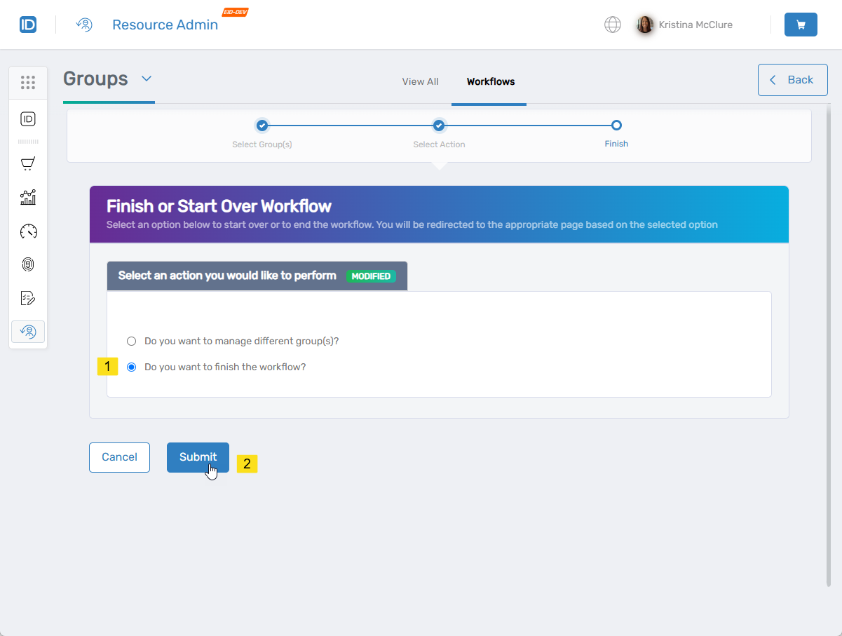Select 'Do you want to manage different group(s)?'
842x636 pixels.
click(x=131, y=341)
